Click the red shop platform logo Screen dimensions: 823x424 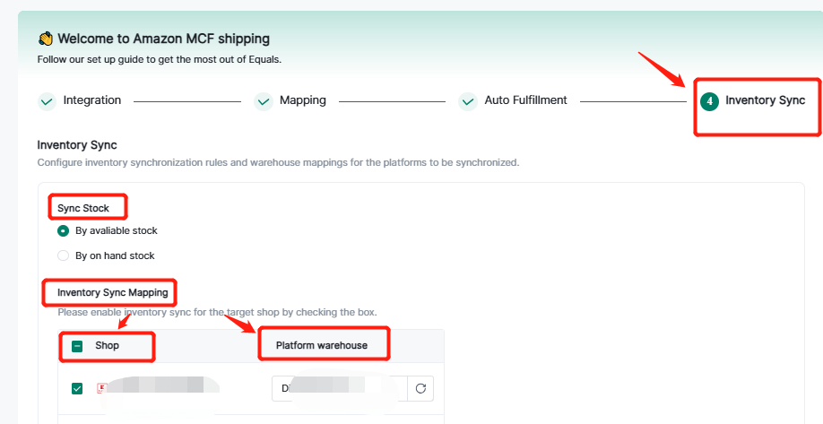pyautogui.click(x=101, y=388)
